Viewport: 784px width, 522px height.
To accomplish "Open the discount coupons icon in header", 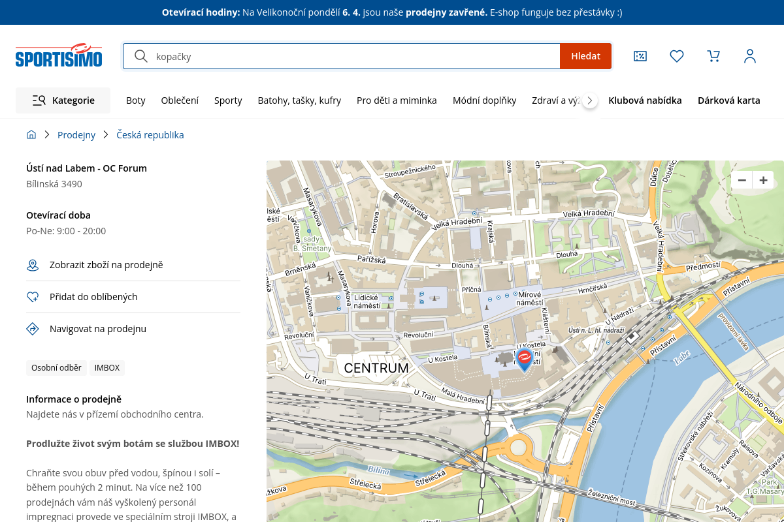I will (x=640, y=56).
